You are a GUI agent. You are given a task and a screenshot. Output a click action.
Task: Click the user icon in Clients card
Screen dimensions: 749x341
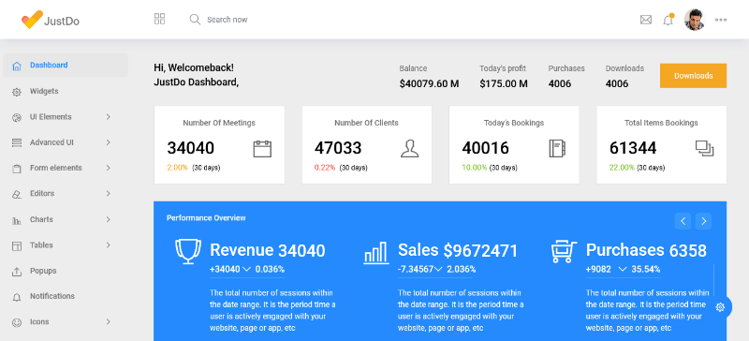coord(409,149)
